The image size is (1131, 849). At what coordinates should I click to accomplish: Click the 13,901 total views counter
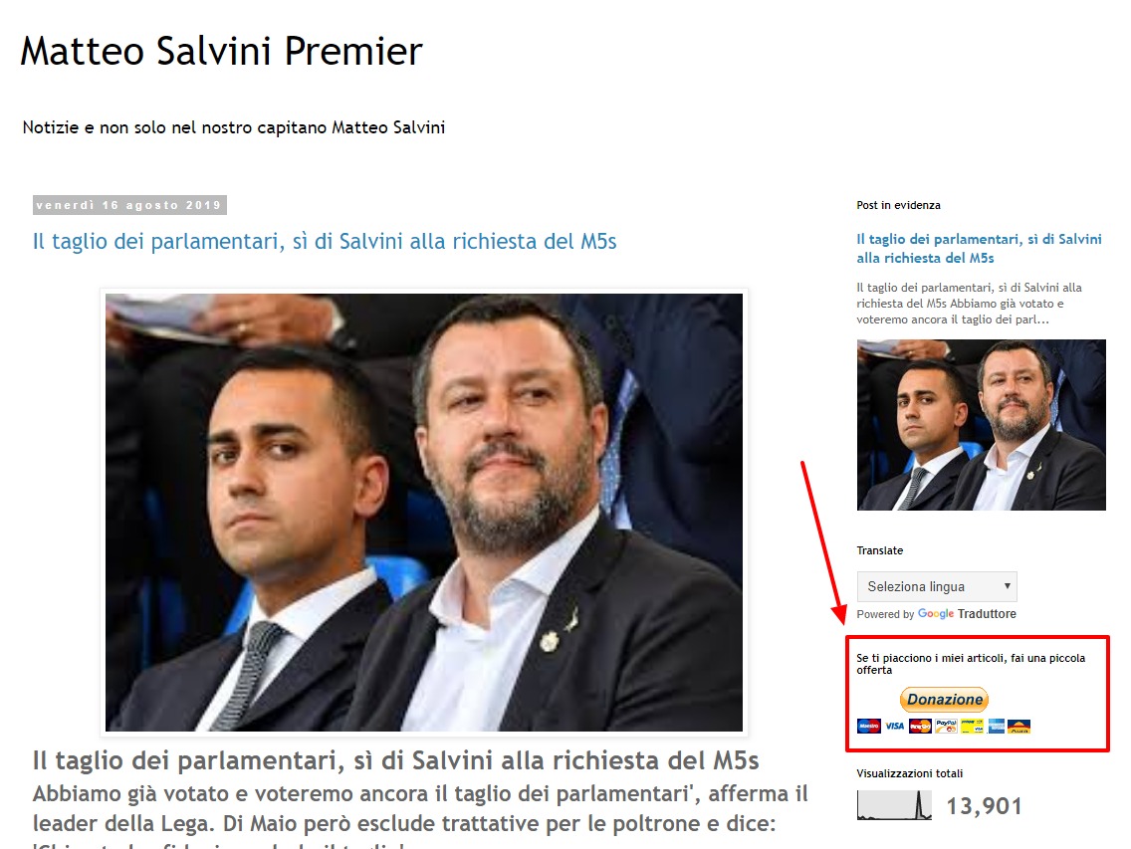[x=984, y=806]
